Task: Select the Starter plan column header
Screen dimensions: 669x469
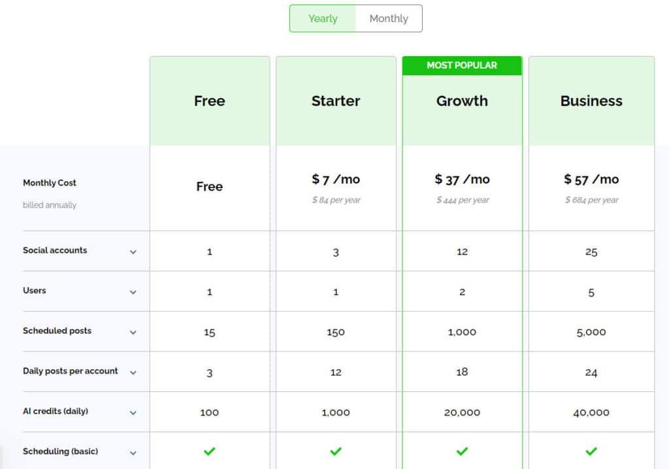Action: click(336, 101)
